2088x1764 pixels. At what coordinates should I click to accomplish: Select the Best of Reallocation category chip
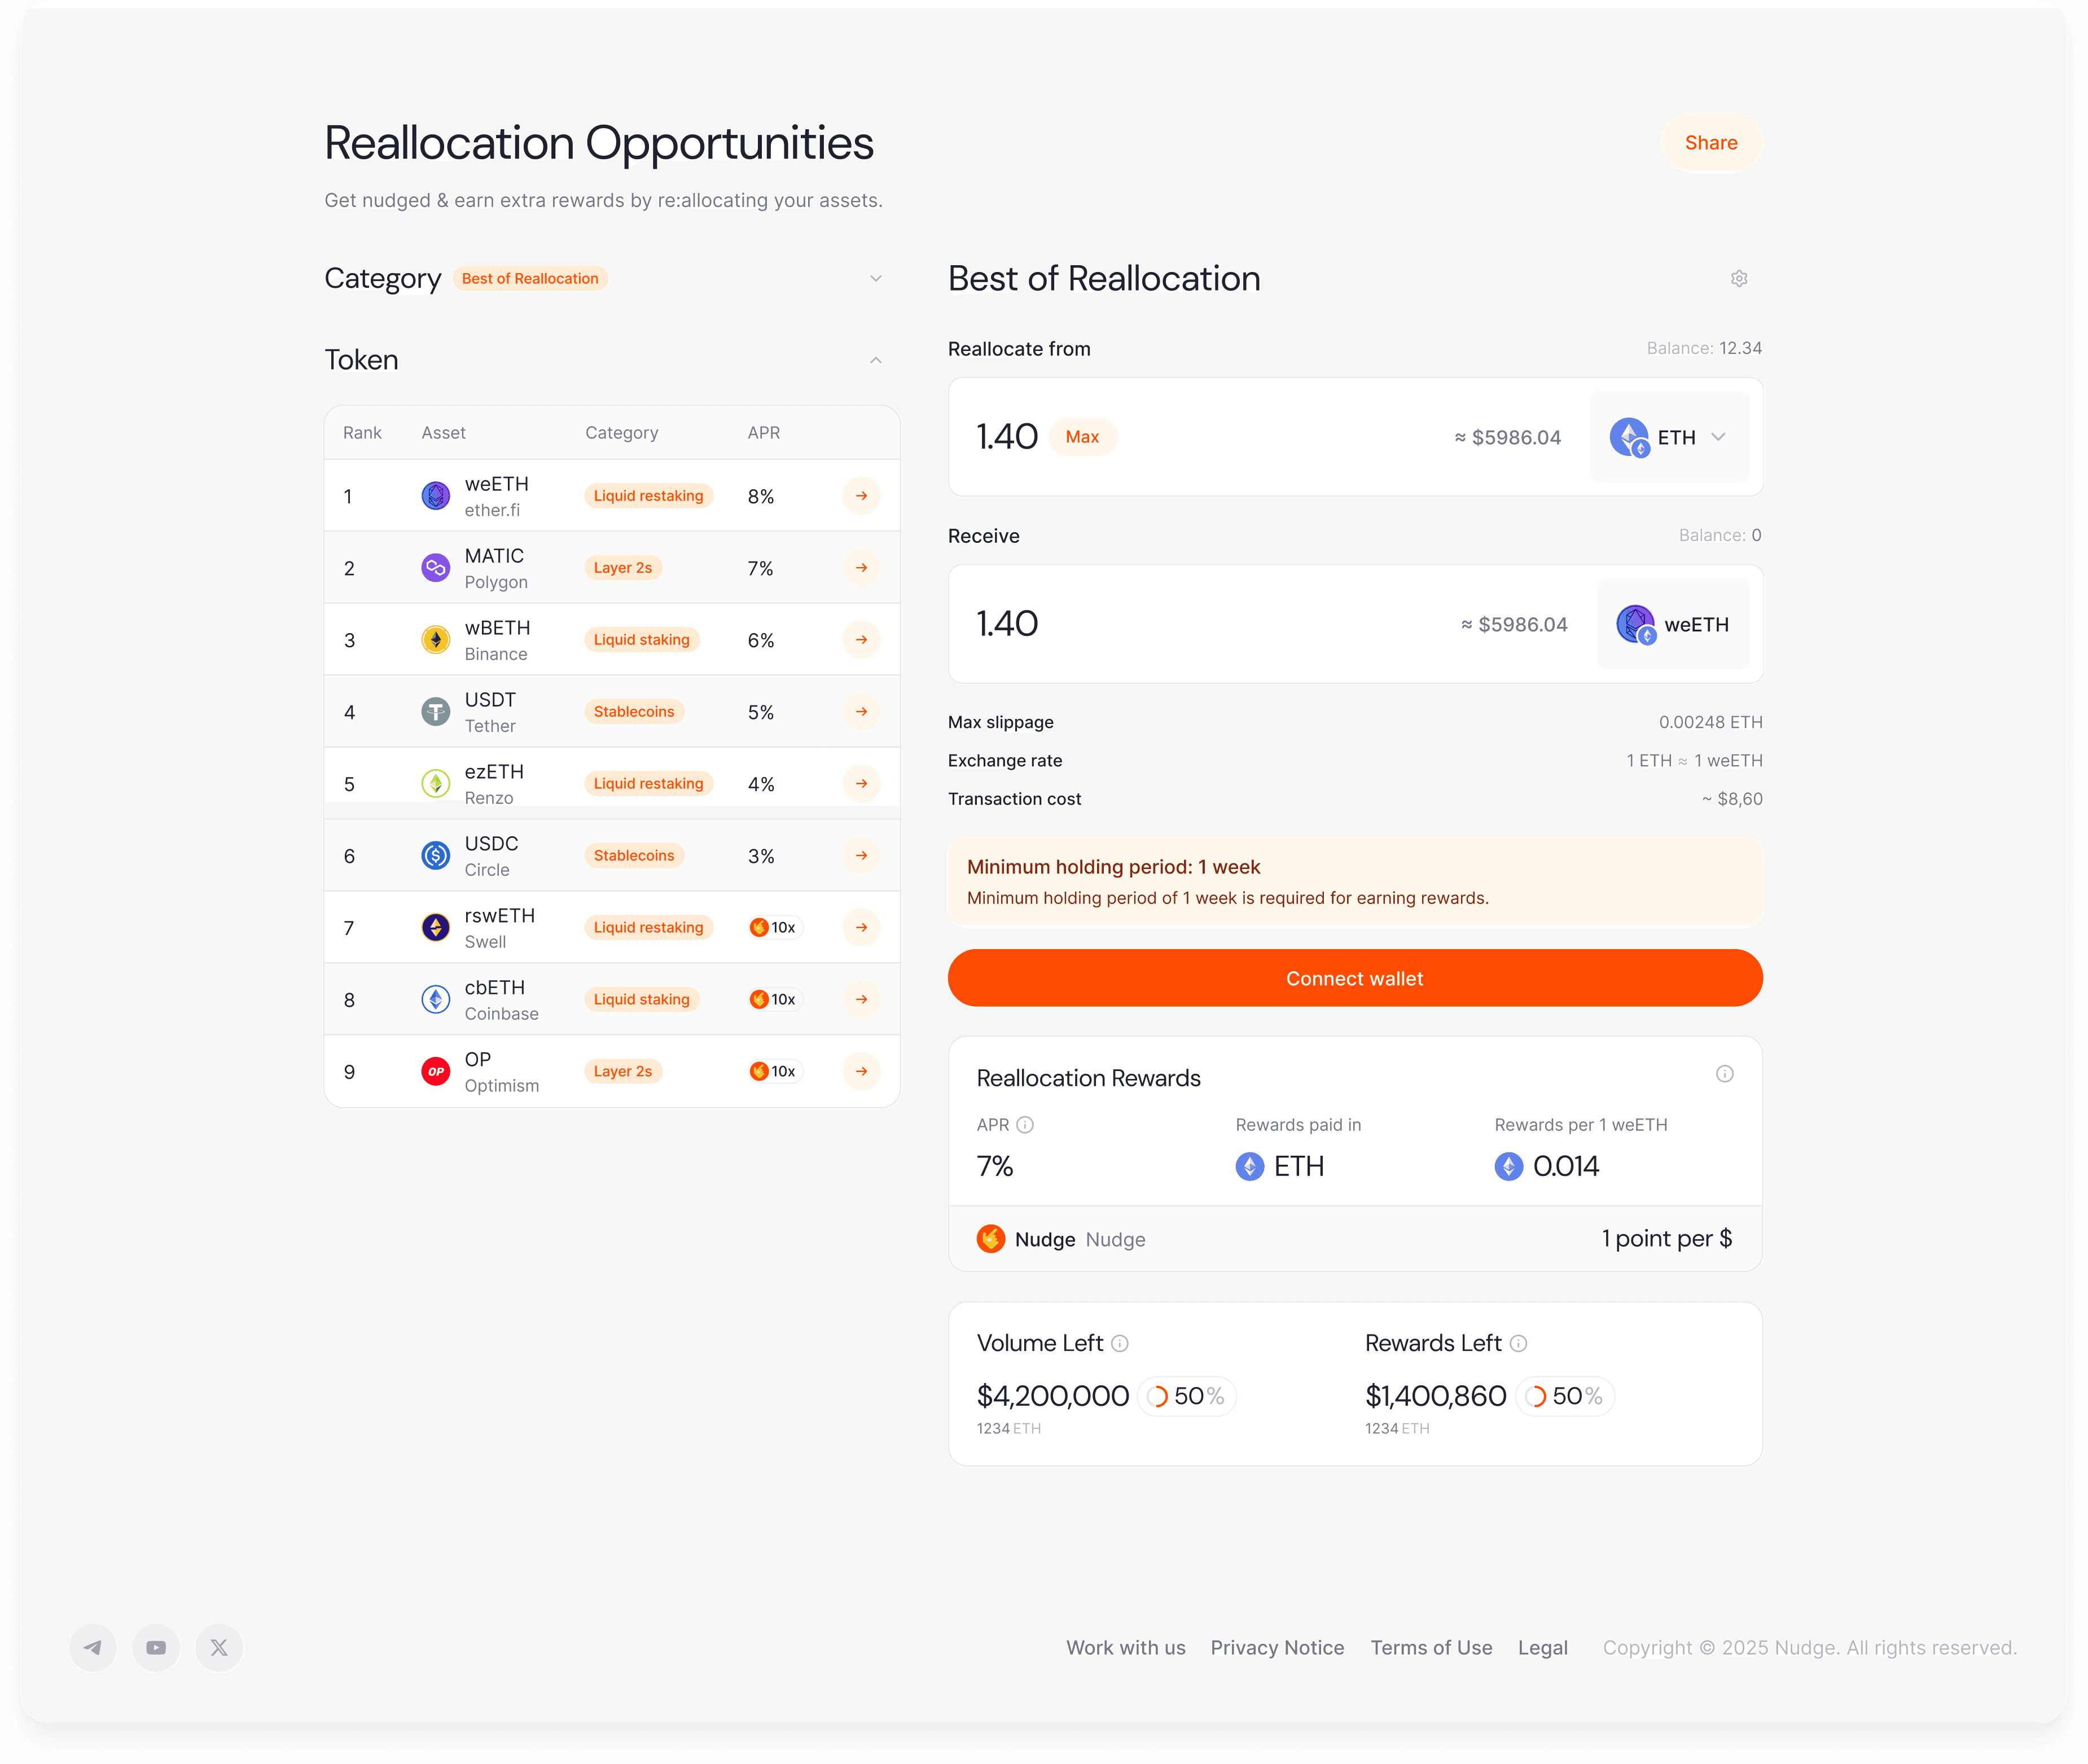click(x=530, y=278)
